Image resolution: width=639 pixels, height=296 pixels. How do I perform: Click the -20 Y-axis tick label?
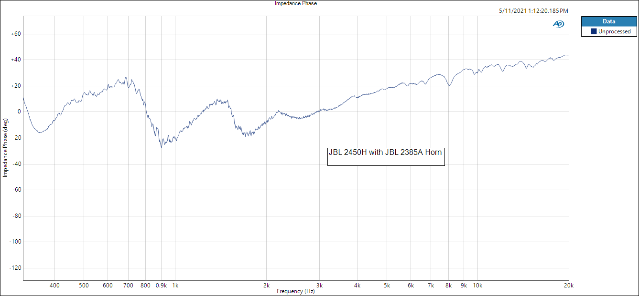click(16, 138)
